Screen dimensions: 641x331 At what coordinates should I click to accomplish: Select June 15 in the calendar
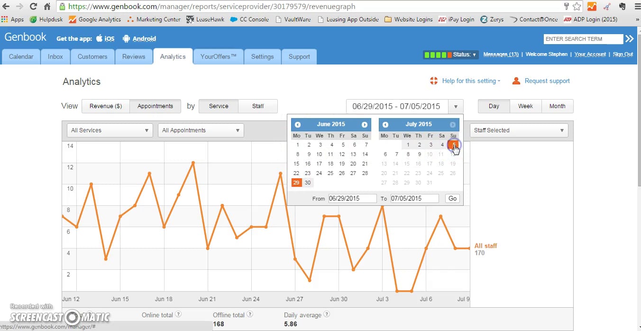pos(296,164)
